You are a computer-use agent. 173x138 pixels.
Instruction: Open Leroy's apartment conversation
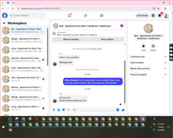click(x=23, y=108)
